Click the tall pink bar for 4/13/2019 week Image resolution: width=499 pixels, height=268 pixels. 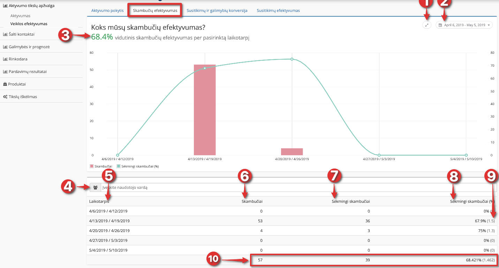205,110
